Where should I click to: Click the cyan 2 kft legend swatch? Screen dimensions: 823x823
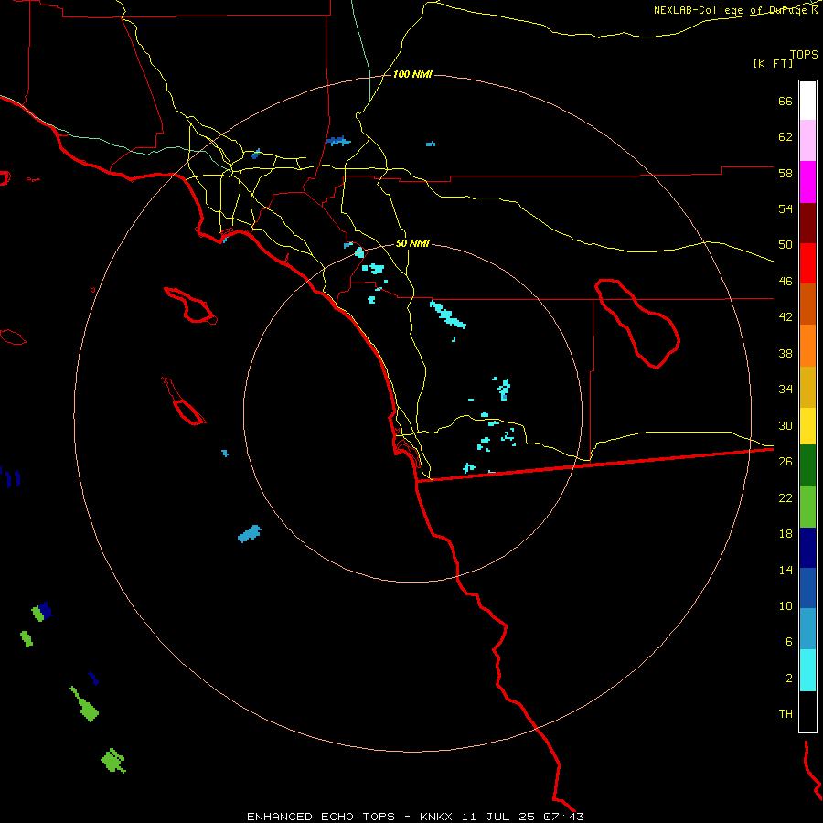click(x=807, y=670)
